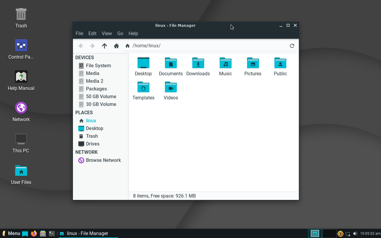This screenshot has height=238, width=381.
Task: Open the File menu
Action: [x=79, y=33]
